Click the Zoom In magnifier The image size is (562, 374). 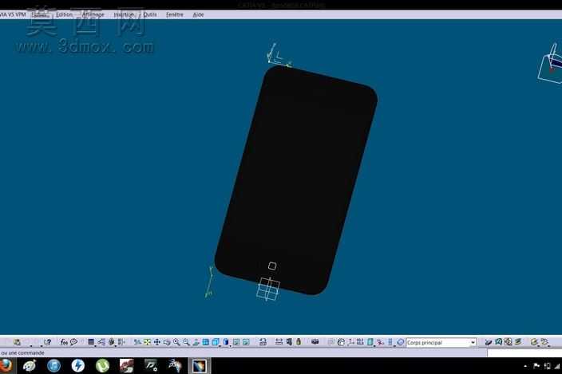click(x=176, y=342)
